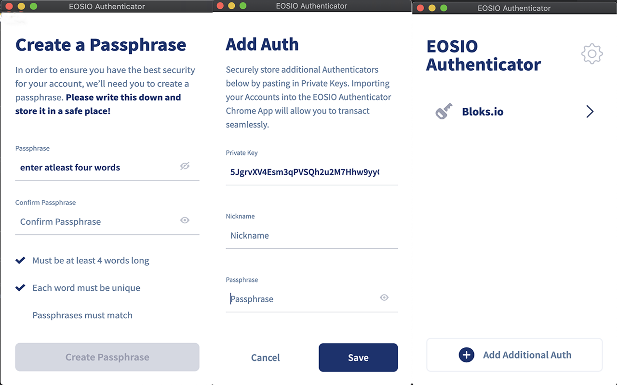Click the plus icon in Add Additional Auth
This screenshot has width=617, height=385.
466,355
